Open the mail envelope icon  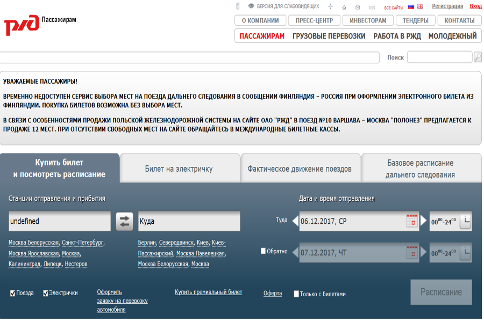click(x=358, y=8)
